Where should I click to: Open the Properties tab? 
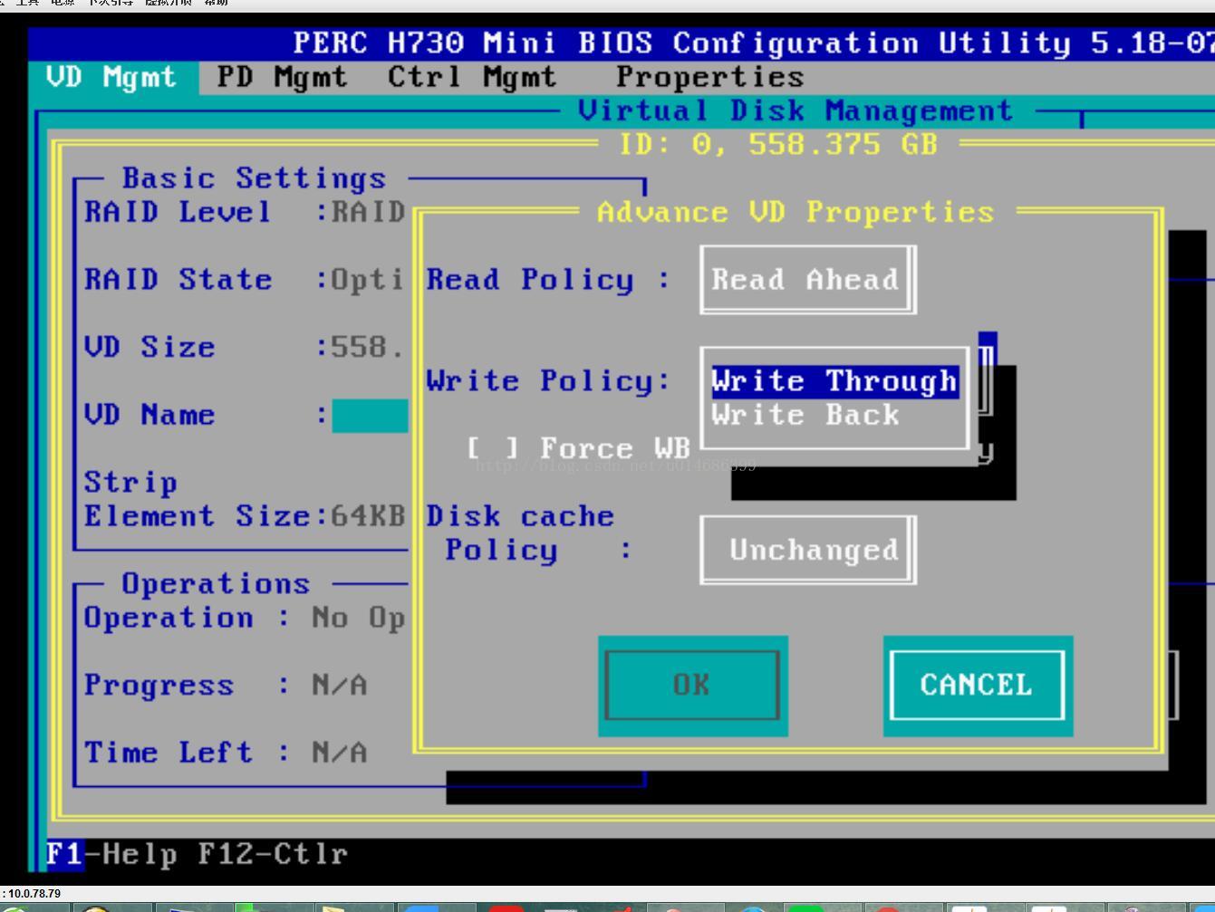coord(709,78)
